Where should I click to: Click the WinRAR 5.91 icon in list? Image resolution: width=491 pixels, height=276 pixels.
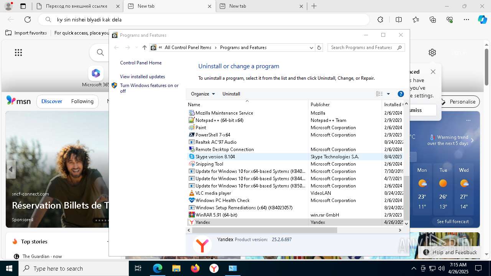tap(192, 215)
